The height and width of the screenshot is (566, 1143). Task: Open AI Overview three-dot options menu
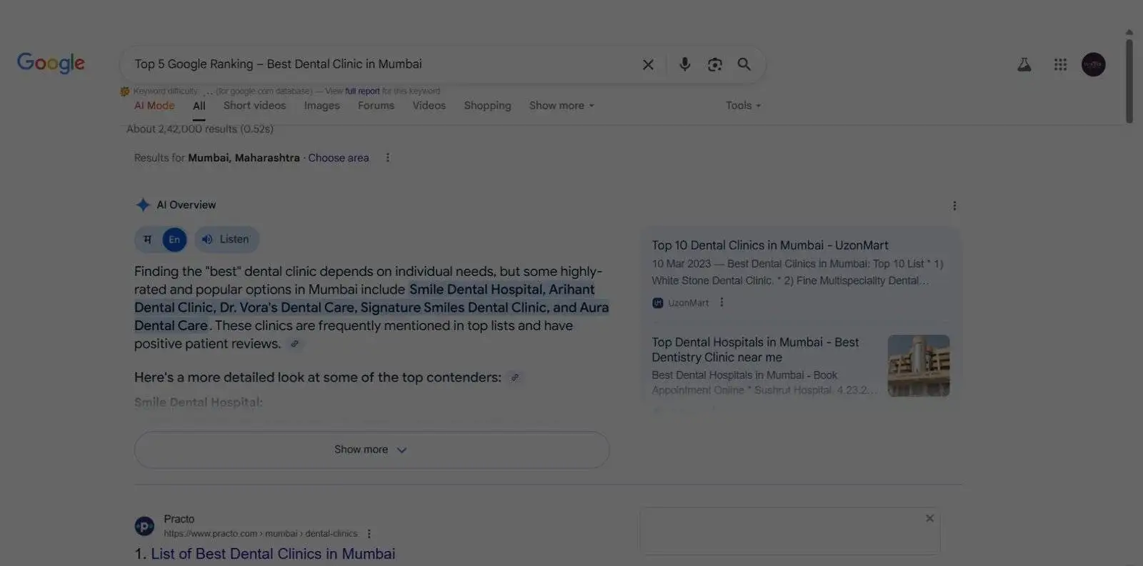pyautogui.click(x=954, y=206)
